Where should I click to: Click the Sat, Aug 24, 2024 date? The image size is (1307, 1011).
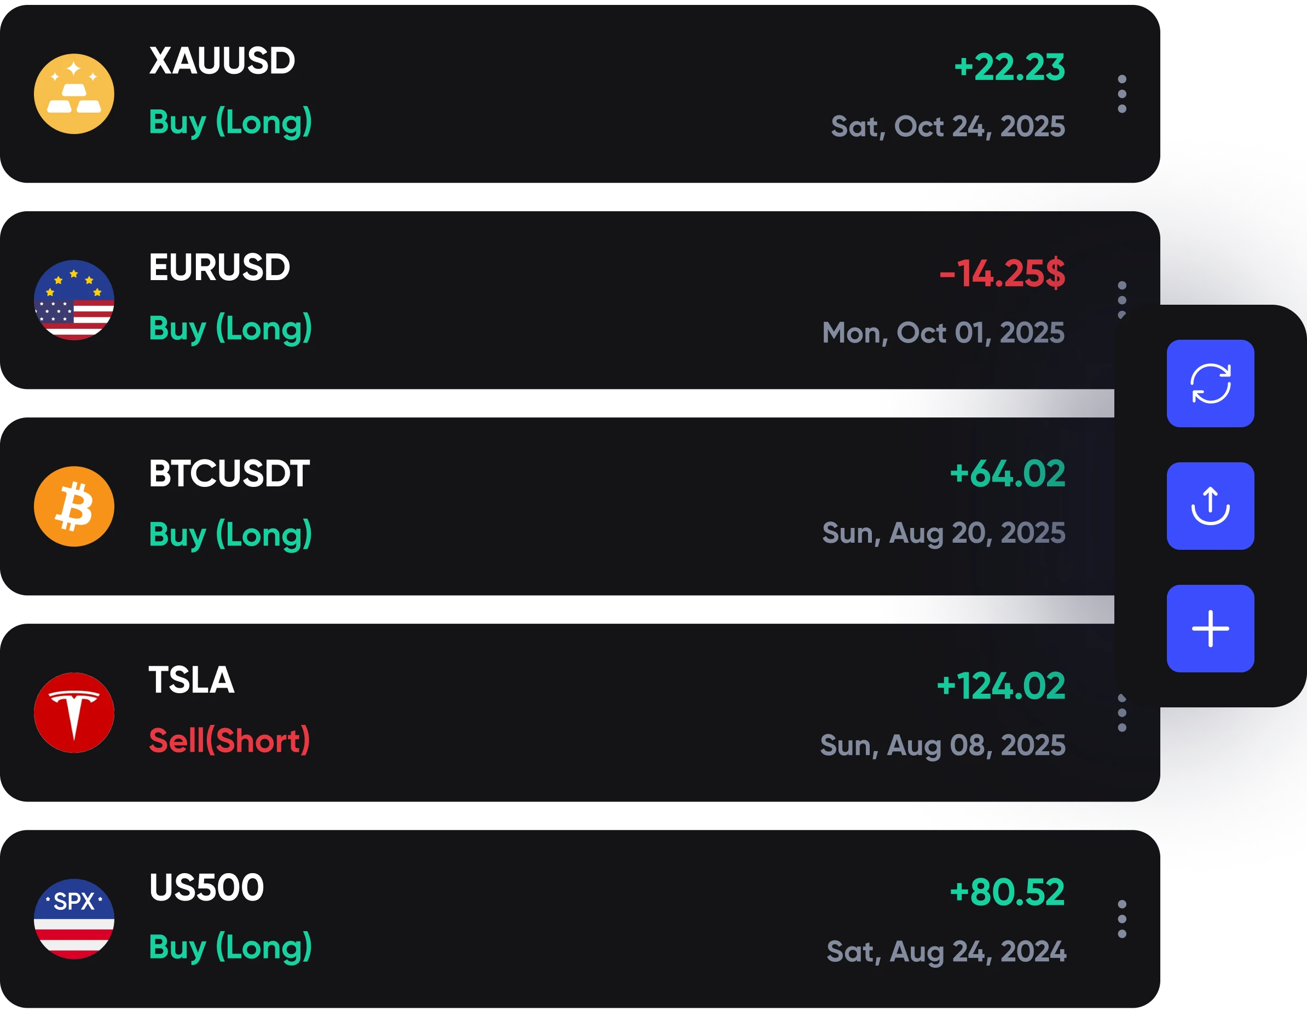[946, 951]
